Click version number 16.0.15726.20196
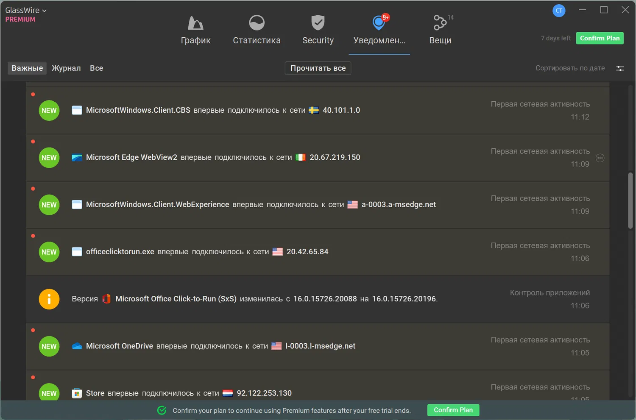The height and width of the screenshot is (420, 636). coord(404,299)
